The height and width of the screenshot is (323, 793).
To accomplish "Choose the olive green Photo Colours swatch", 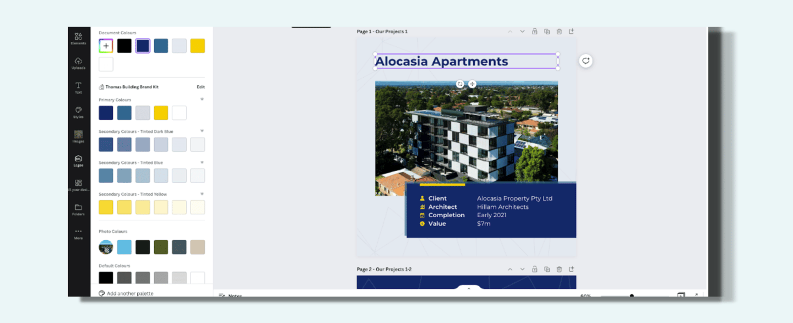I will [x=161, y=247].
